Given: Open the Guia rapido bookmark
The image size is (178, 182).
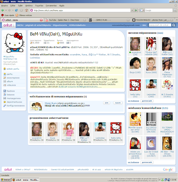Looking at the screenshot, I should pyautogui.click(x=8, y=15).
